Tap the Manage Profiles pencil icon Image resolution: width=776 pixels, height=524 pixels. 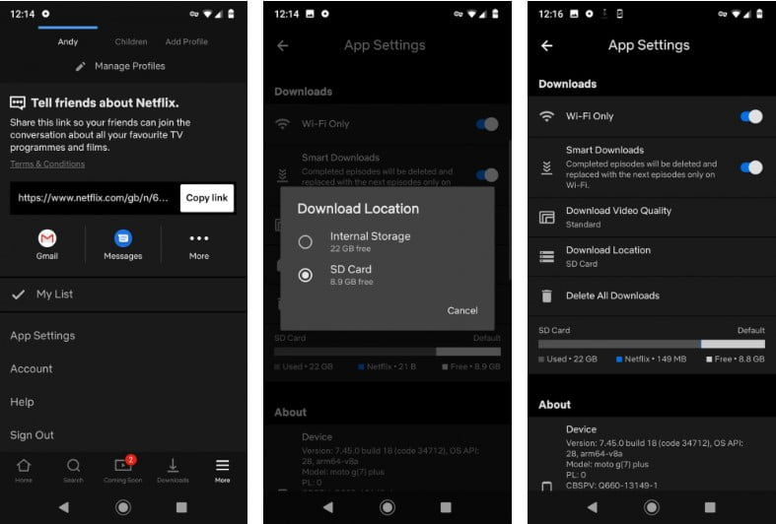coord(81,66)
